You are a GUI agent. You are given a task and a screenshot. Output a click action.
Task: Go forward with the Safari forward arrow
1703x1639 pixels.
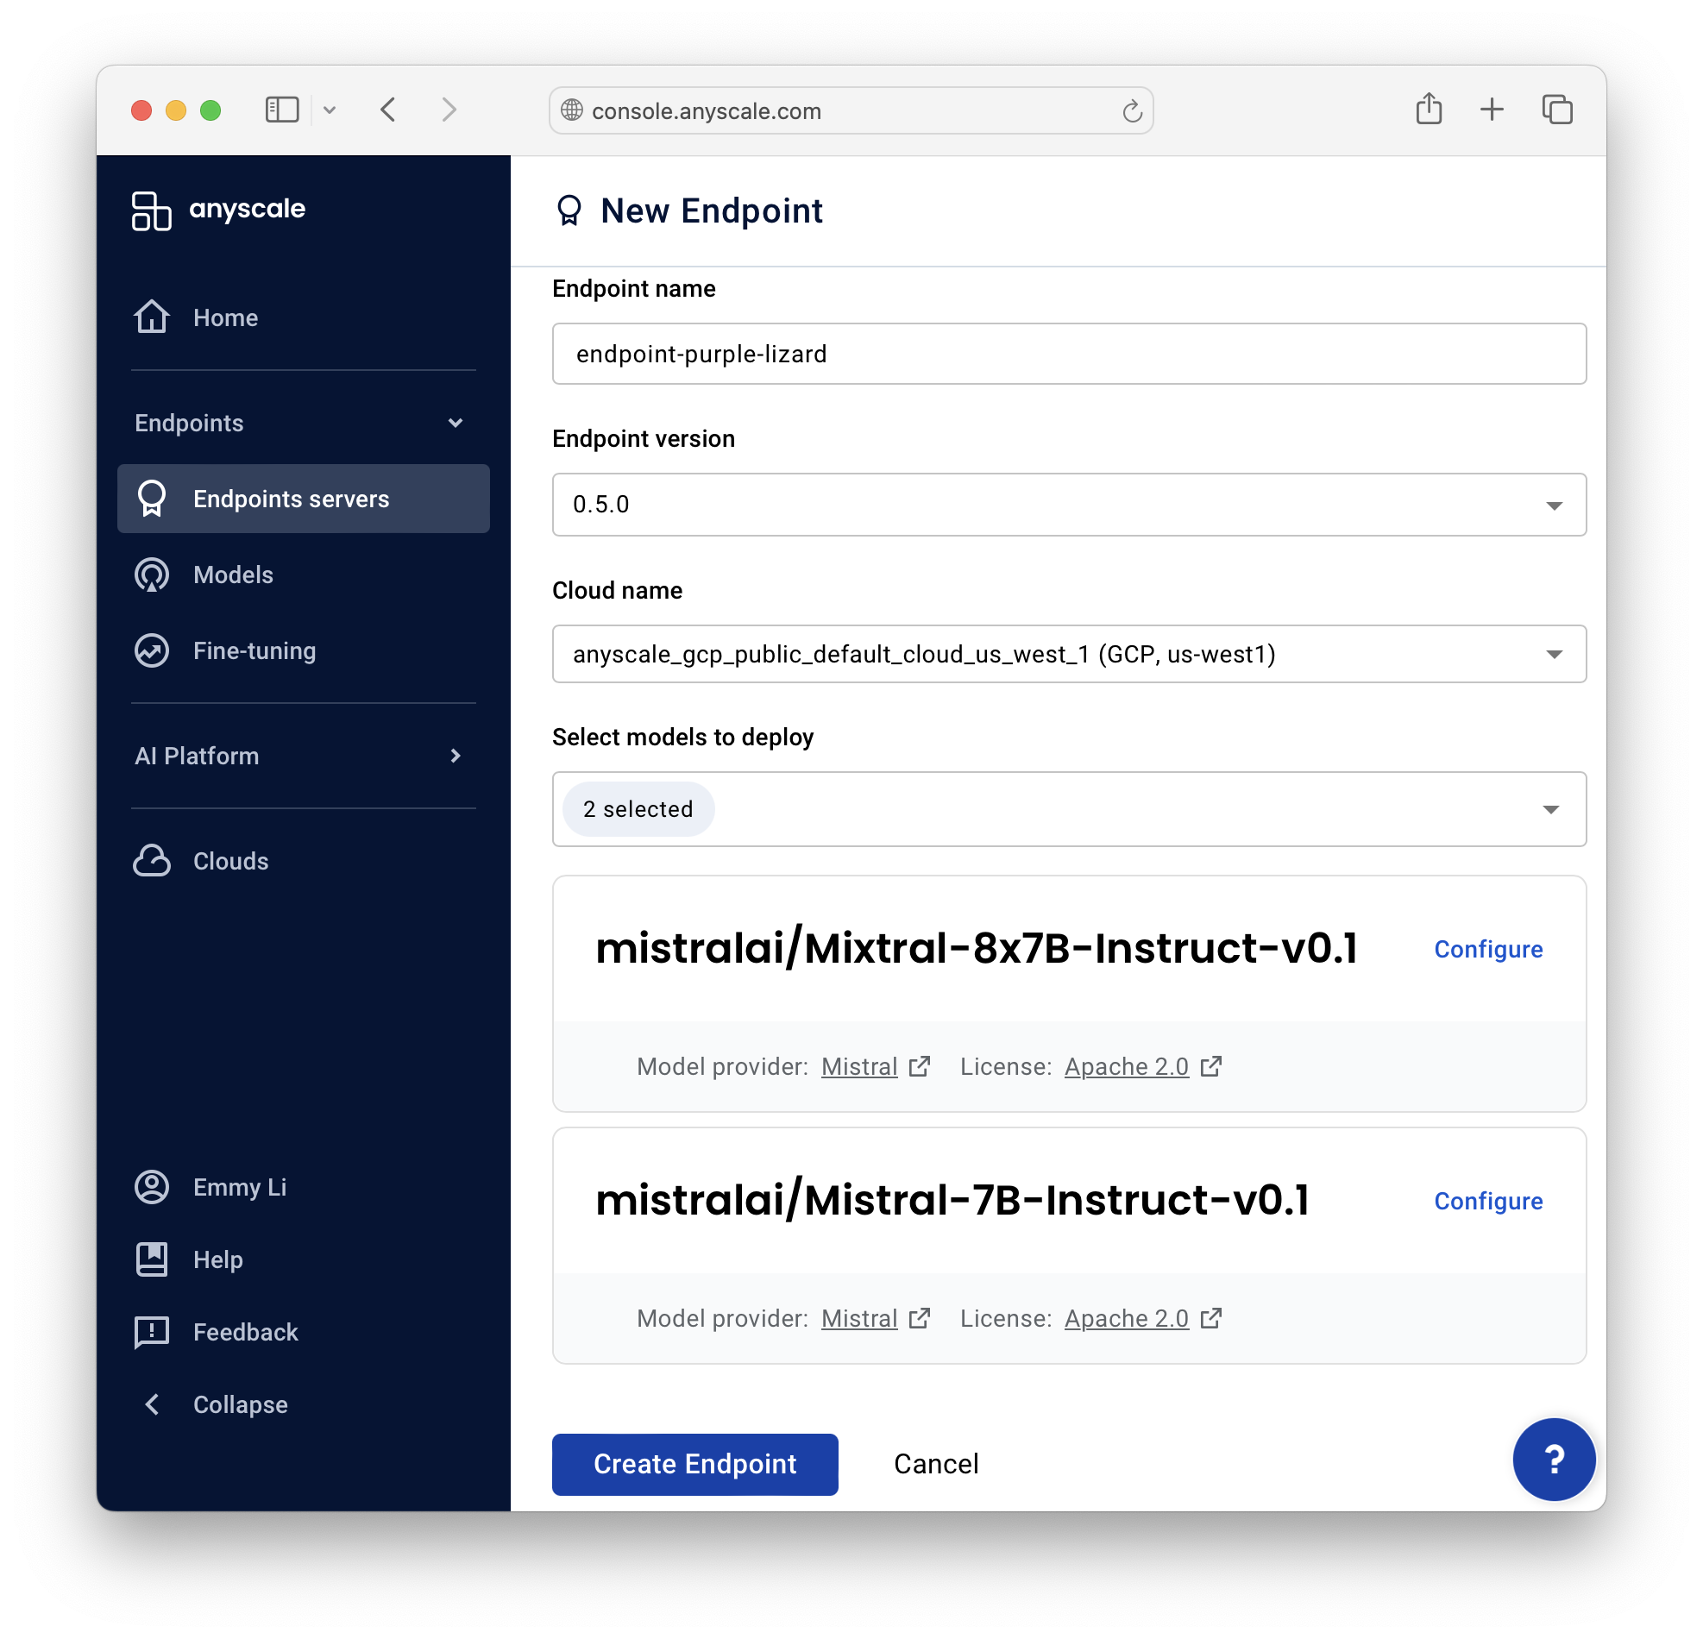pos(449,110)
